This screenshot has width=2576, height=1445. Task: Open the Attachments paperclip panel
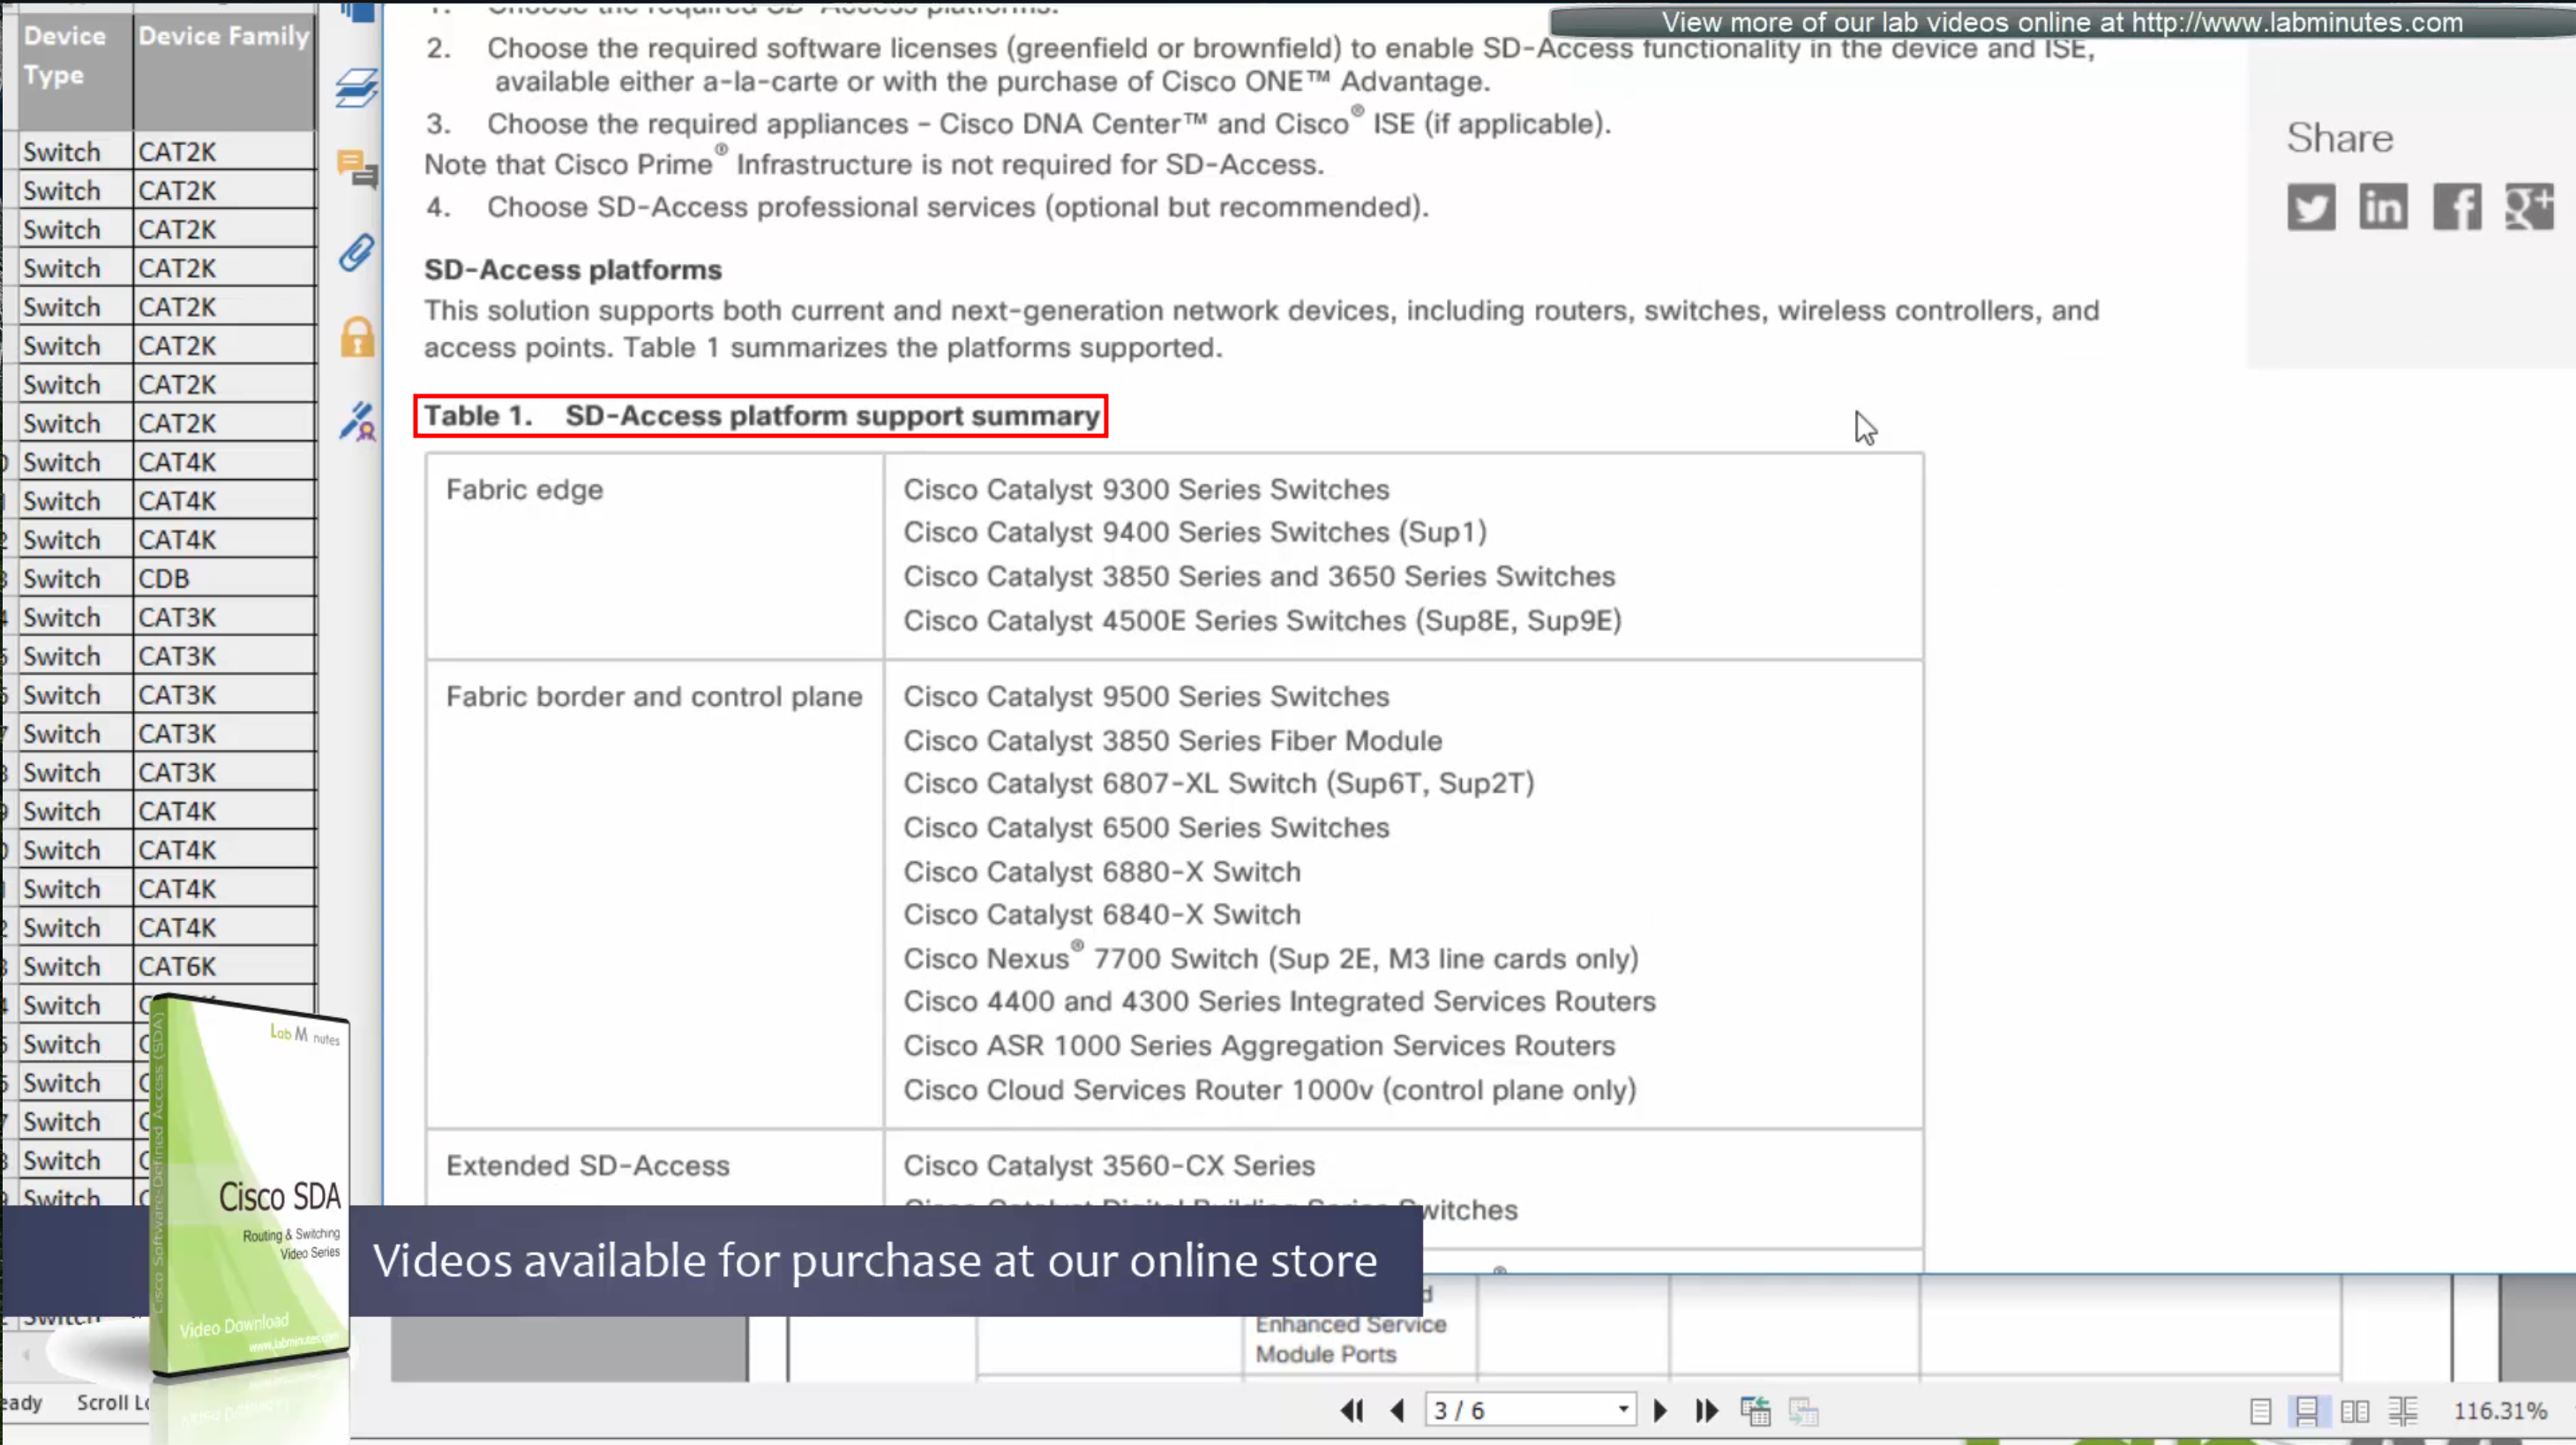[x=357, y=253]
